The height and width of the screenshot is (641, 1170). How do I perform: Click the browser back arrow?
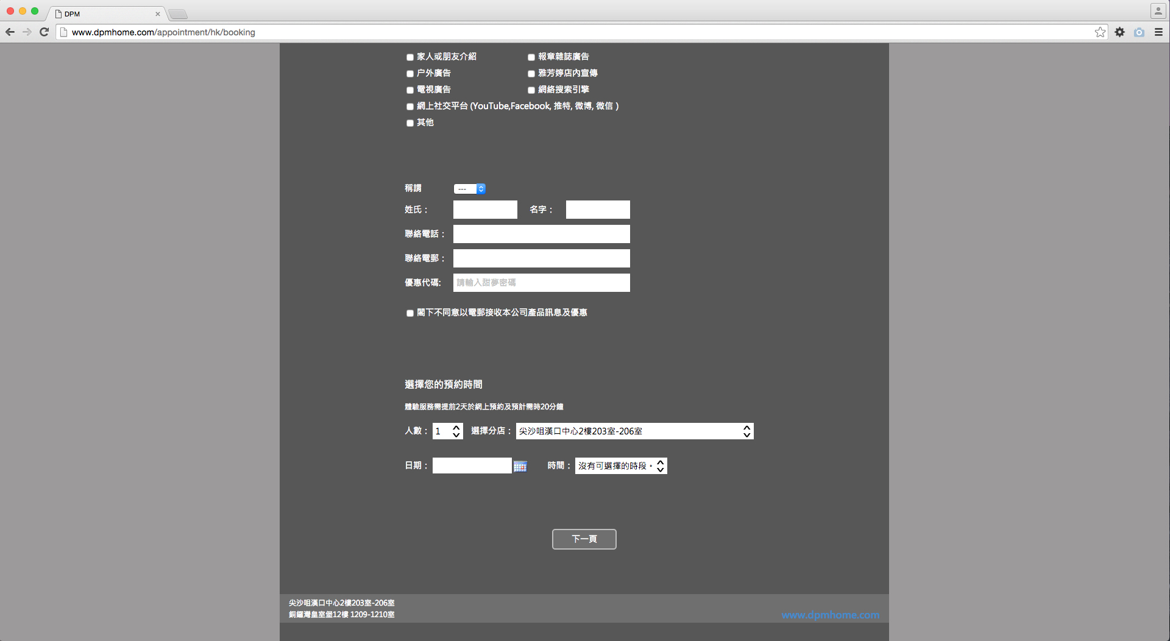tap(10, 32)
